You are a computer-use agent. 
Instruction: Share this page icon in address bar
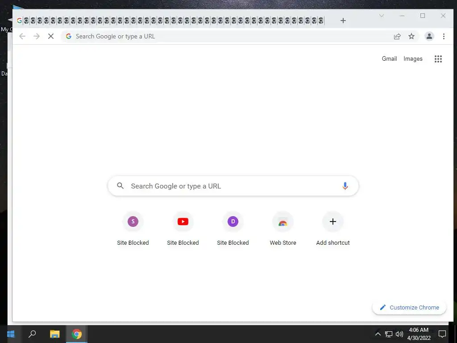tap(397, 36)
